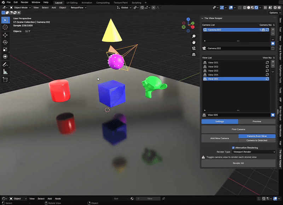Viewport: 283px width, 205px height.
Task: Select View 002 in View List
Action: click(x=236, y=67)
